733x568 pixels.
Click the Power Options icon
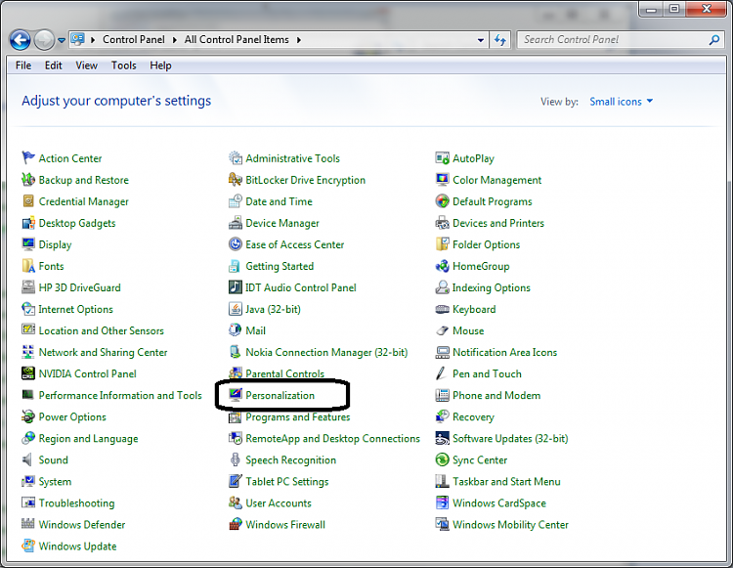click(28, 416)
